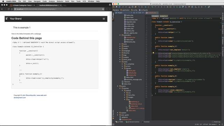224x126 pixels.
Task: Click the UTF-8 encoding status widget
Action: point(205,125)
